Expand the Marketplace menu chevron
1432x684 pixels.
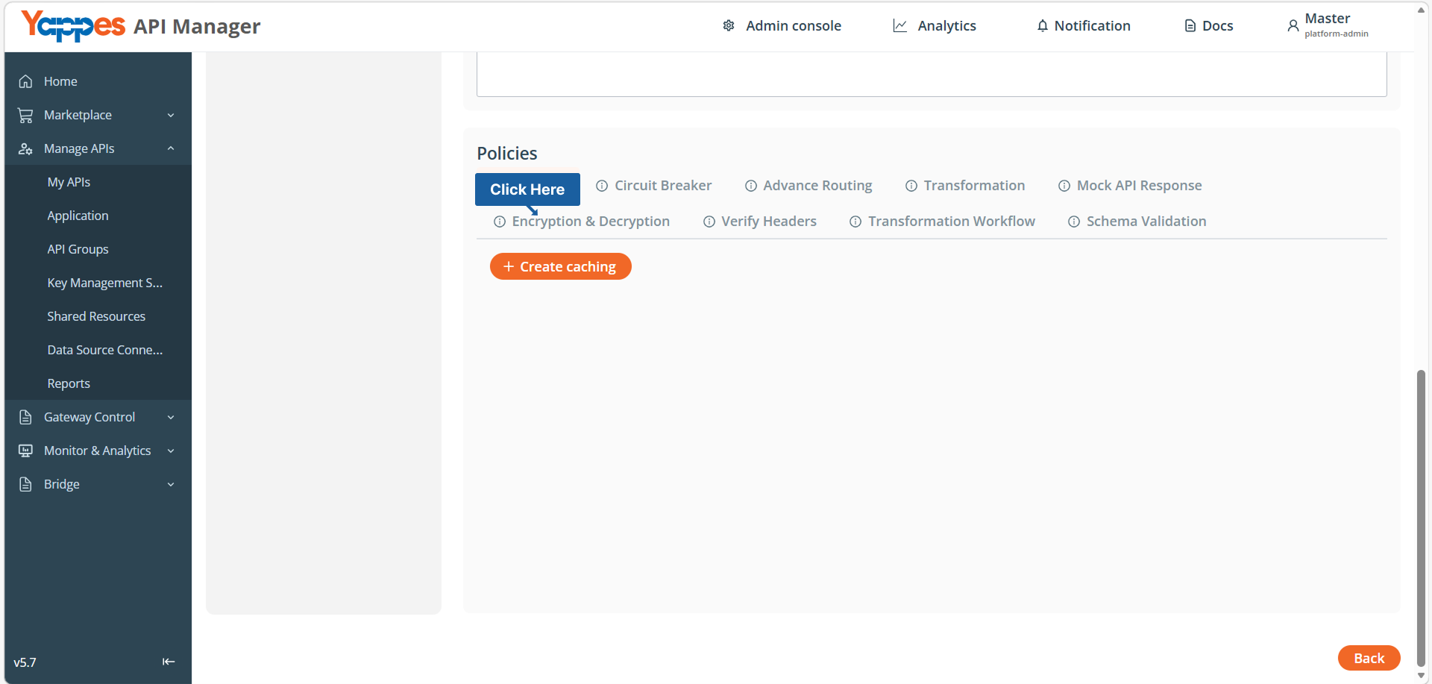pyautogui.click(x=171, y=116)
